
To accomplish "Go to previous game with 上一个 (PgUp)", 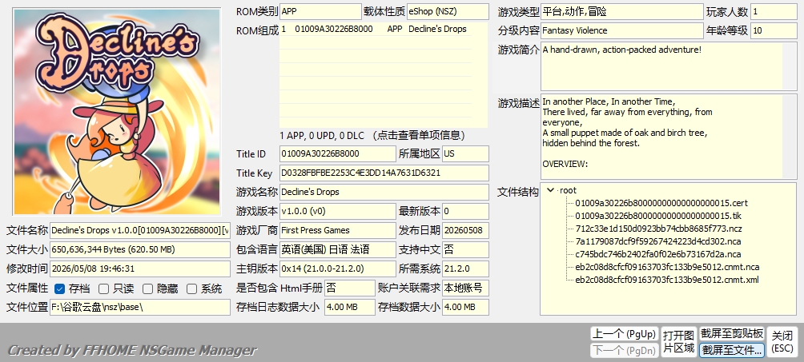I will 624,334.
